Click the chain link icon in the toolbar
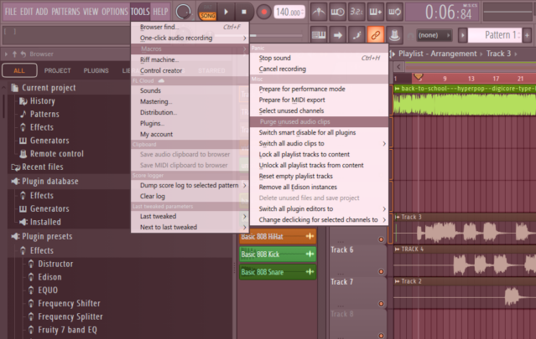The width and height of the screenshot is (536, 339). coord(375,34)
